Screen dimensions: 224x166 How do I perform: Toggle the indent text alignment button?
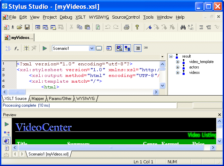coord(137,48)
